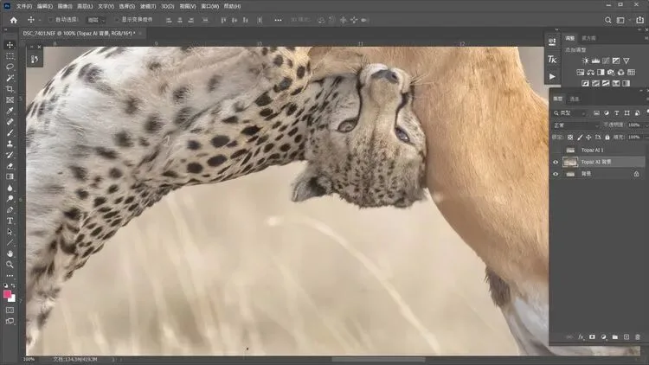Open the 编辑 (Edit) menu

tap(45, 6)
